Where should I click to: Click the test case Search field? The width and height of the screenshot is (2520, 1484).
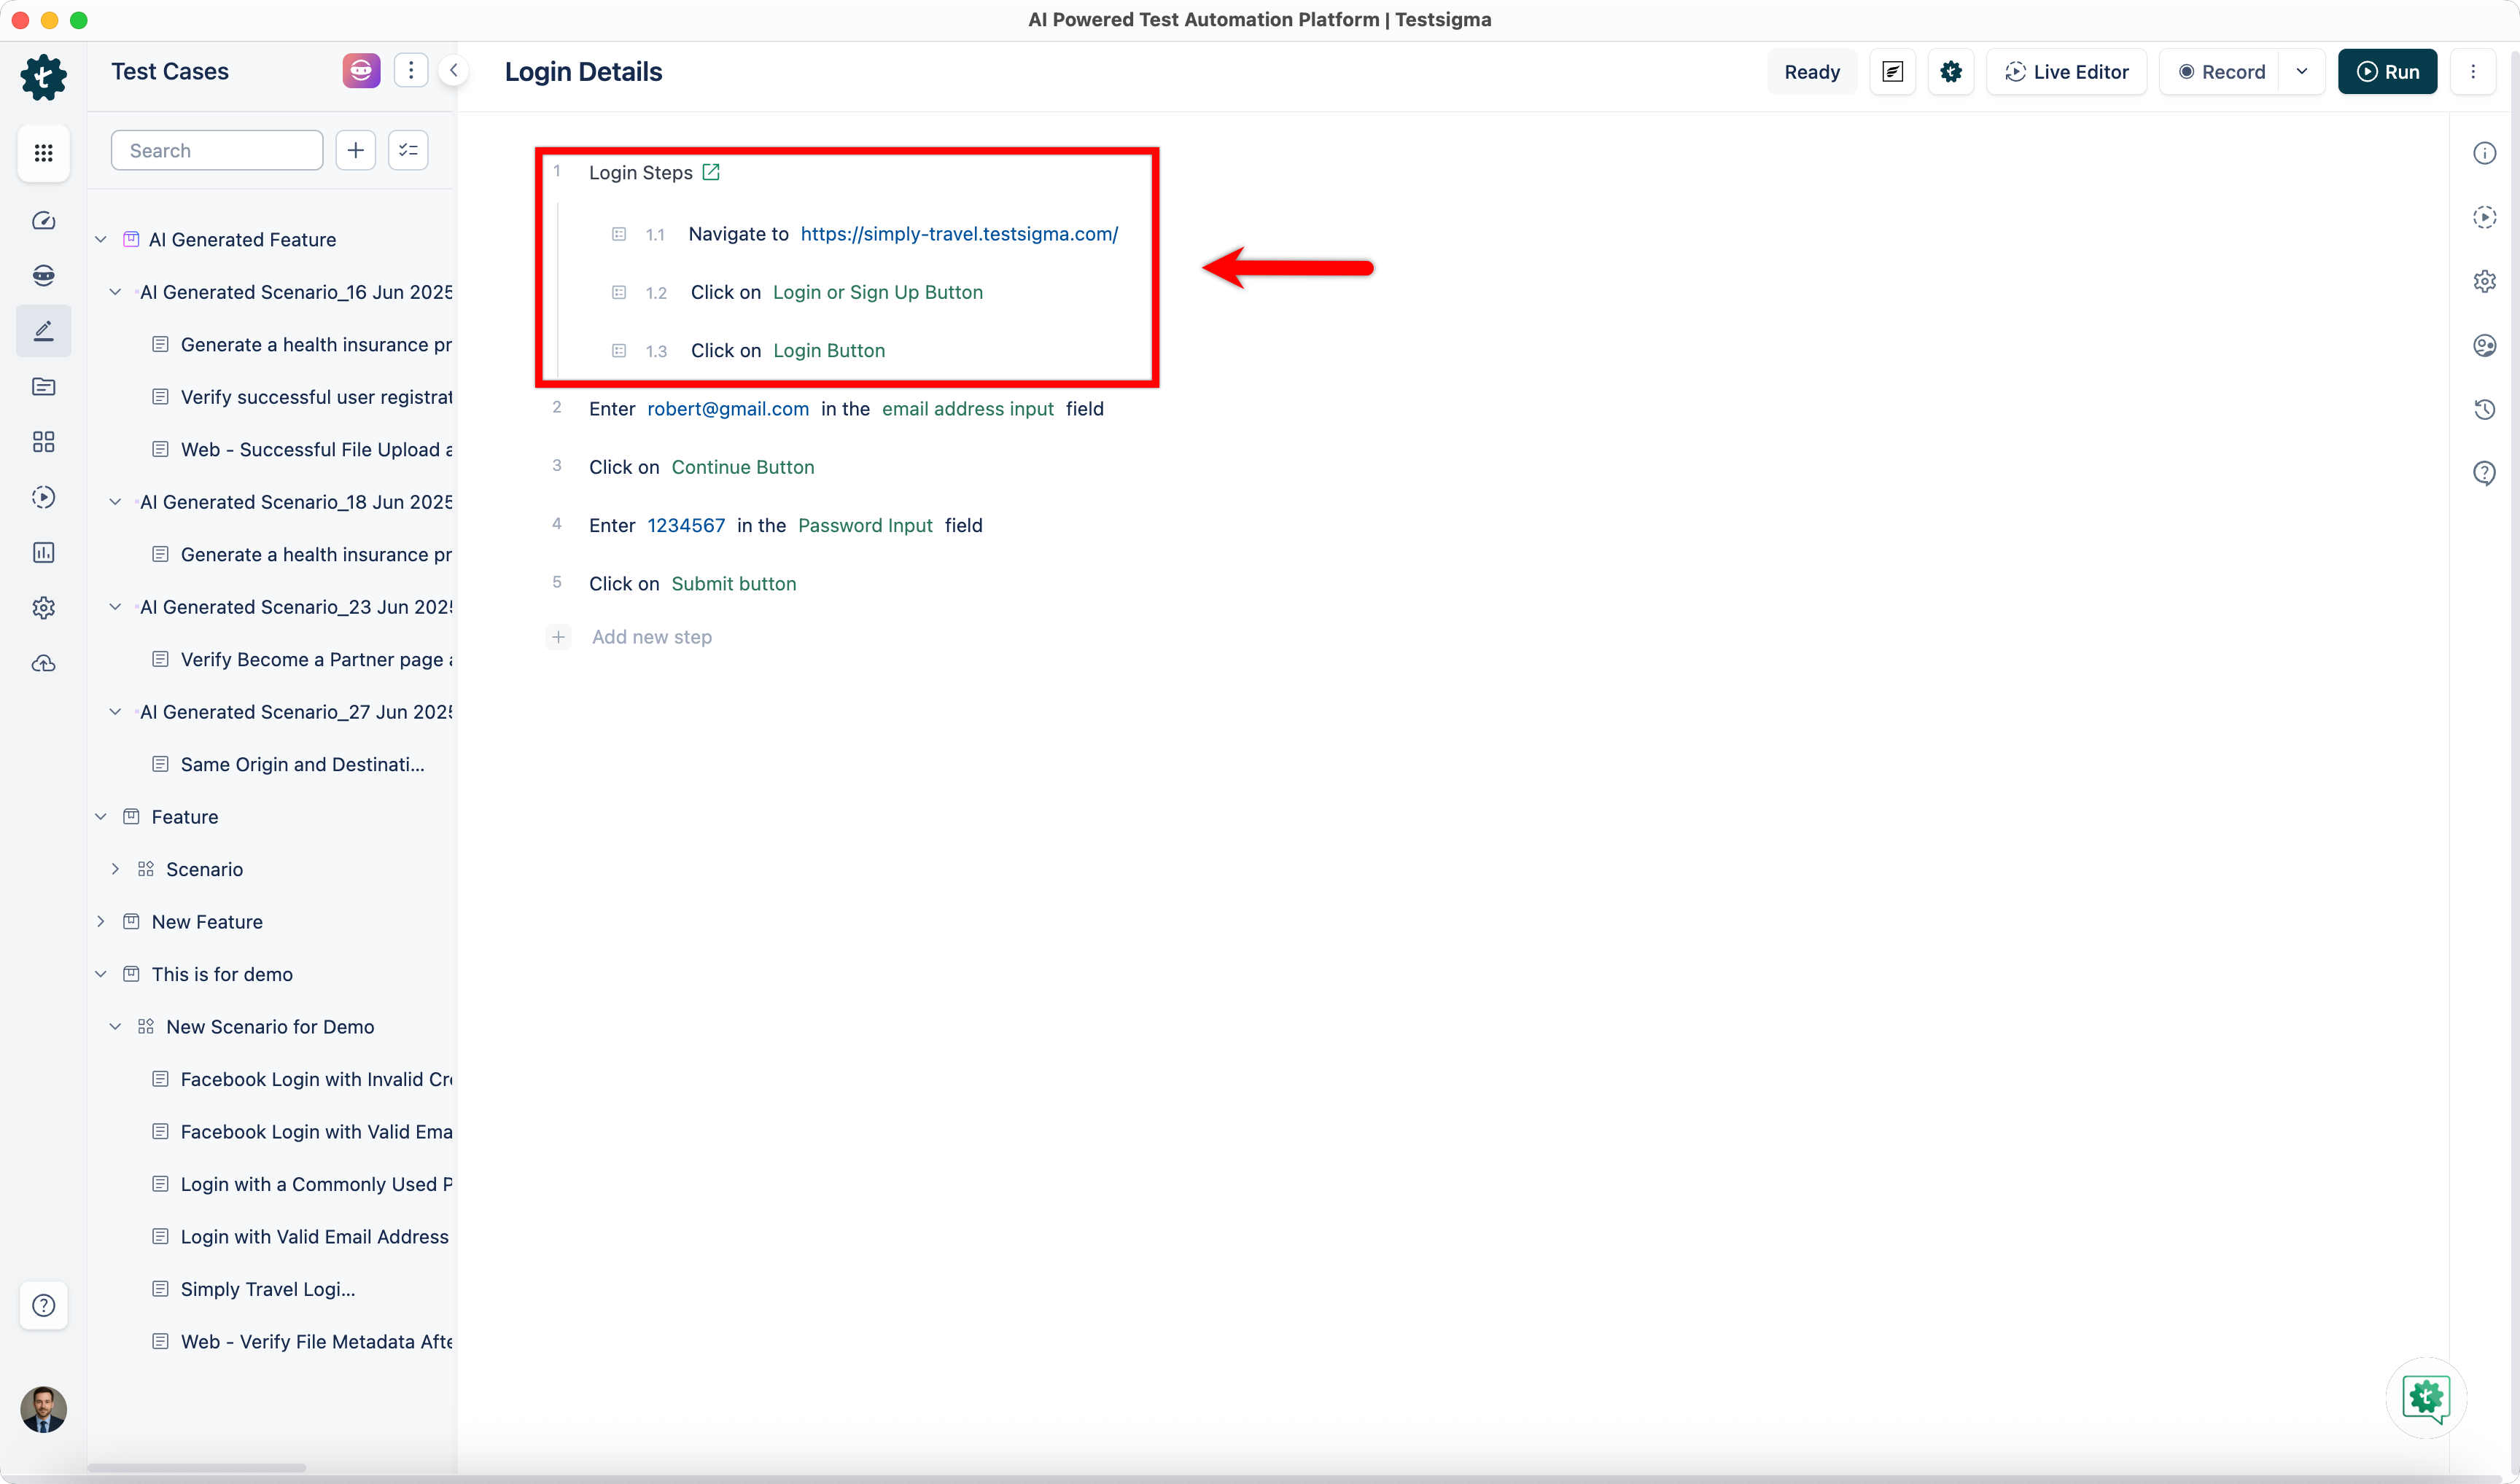[x=217, y=150]
